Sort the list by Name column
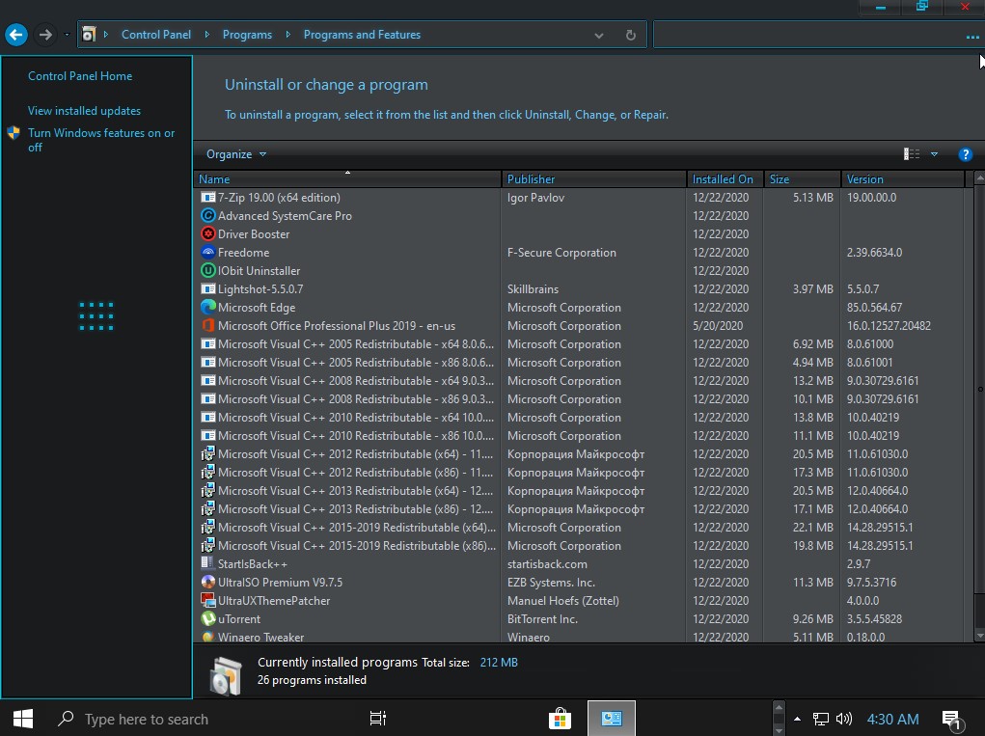Image resolution: width=985 pixels, height=736 pixels. 347,179
